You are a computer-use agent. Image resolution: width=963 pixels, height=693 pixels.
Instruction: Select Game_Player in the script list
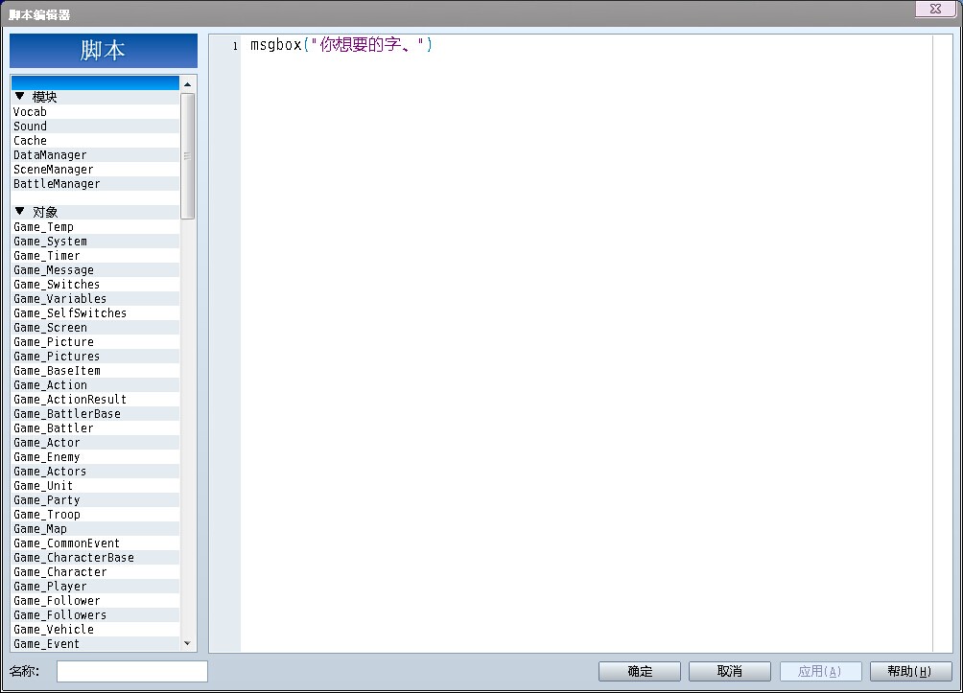(95, 587)
